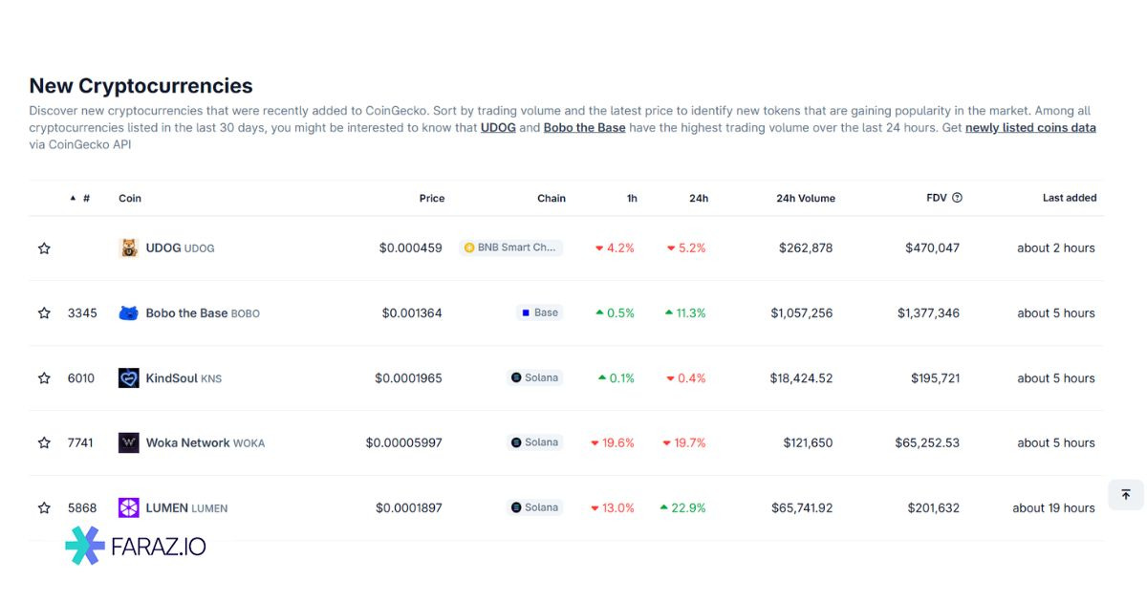Open the UDOG link in the description
The width and height of the screenshot is (1147, 602).
click(498, 127)
